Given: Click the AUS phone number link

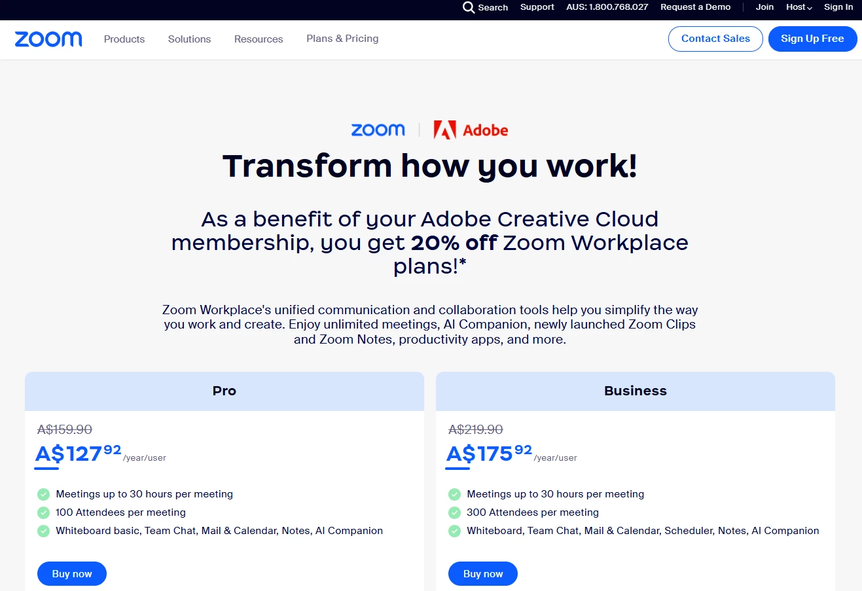Looking at the screenshot, I should (607, 7).
